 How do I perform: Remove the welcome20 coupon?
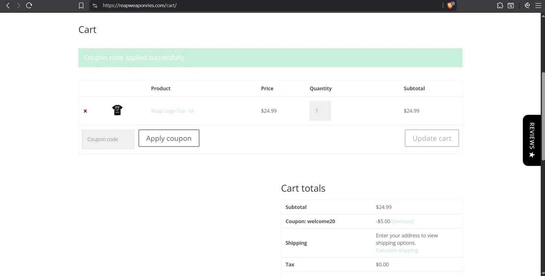click(x=403, y=221)
